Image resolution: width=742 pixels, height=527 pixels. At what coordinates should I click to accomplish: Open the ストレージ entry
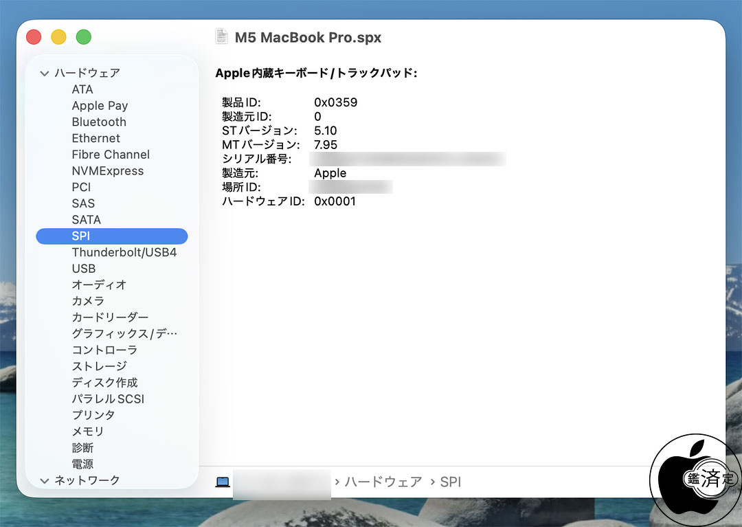[x=99, y=366]
